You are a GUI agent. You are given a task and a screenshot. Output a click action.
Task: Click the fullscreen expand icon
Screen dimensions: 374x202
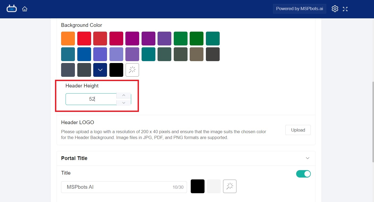[345, 9]
